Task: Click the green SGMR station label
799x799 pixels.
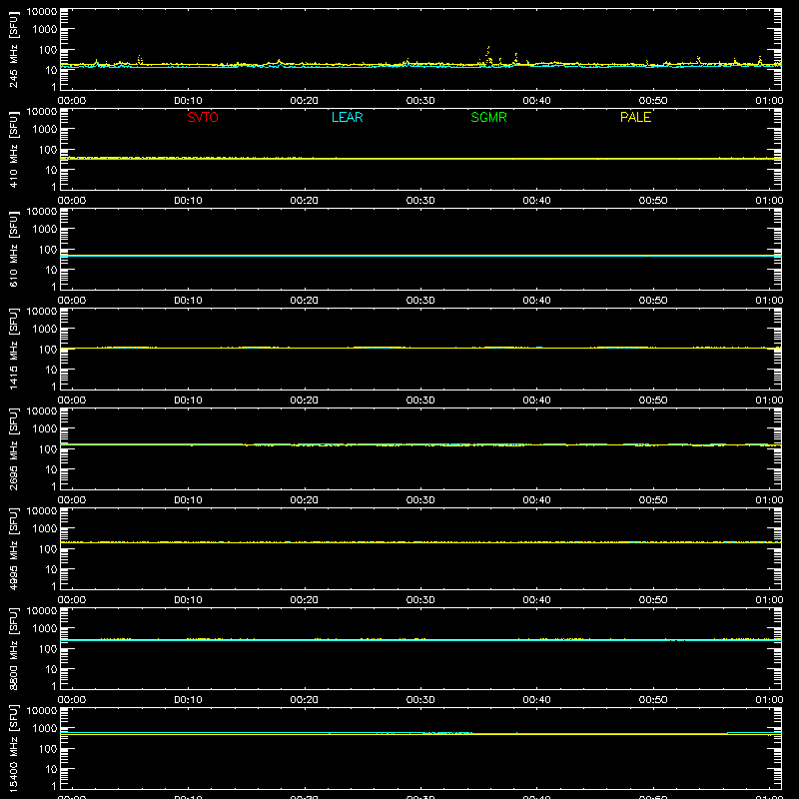Action: coord(488,117)
